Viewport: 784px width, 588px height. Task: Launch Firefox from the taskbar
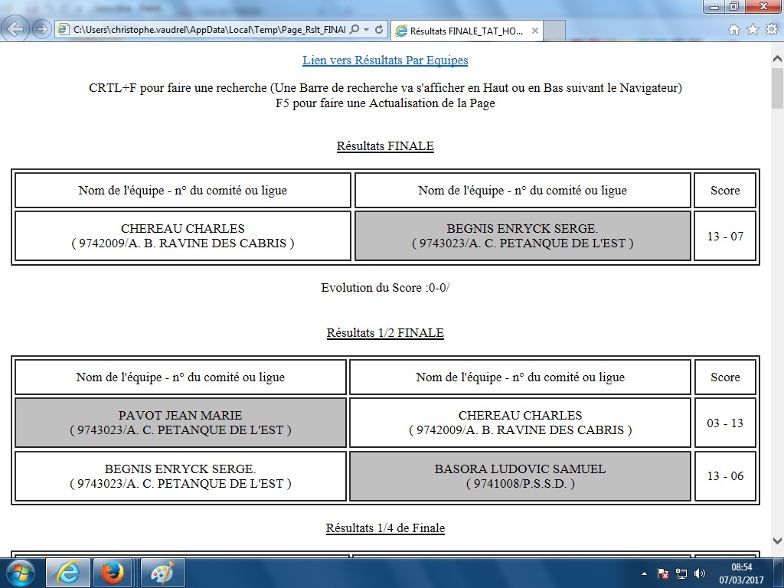click(x=113, y=570)
